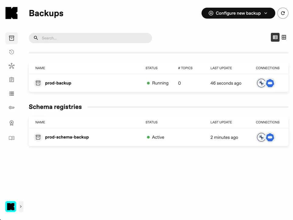Screen dimensions: 293x220
Task: Open the Backups archive sidebar icon
Action: tap(12, 38)
